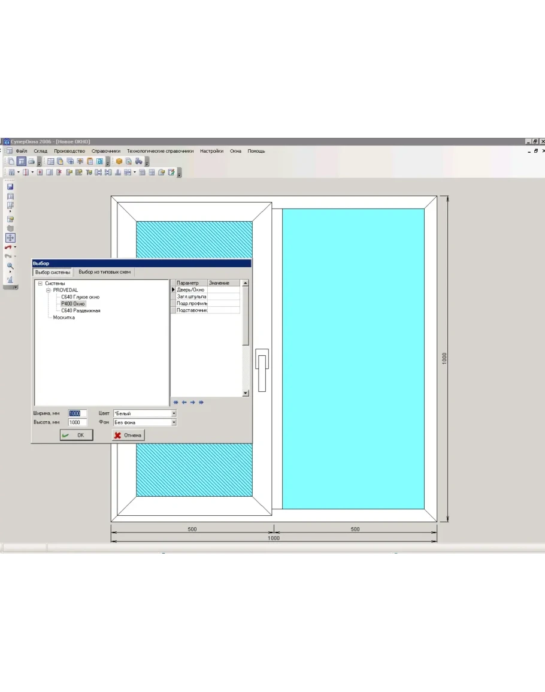The height and width of the screenshot is (692, 545).
Task: Click the Высота, мм input field
Action: pos(77,422)
